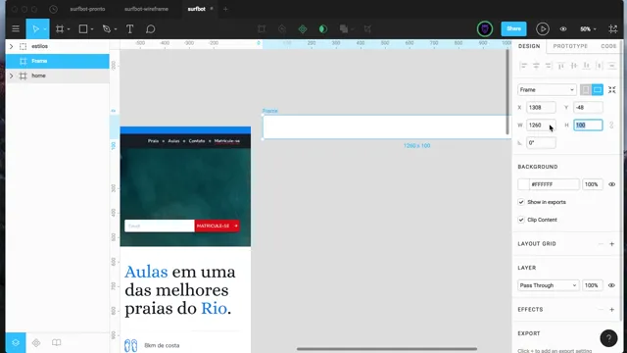Align horizontal centers icon
The image size is (627, 353).
(536, 66)
